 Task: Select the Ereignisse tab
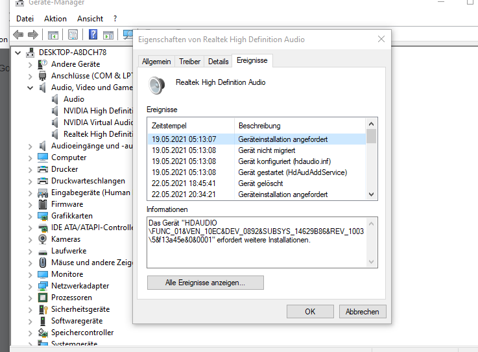252,60
